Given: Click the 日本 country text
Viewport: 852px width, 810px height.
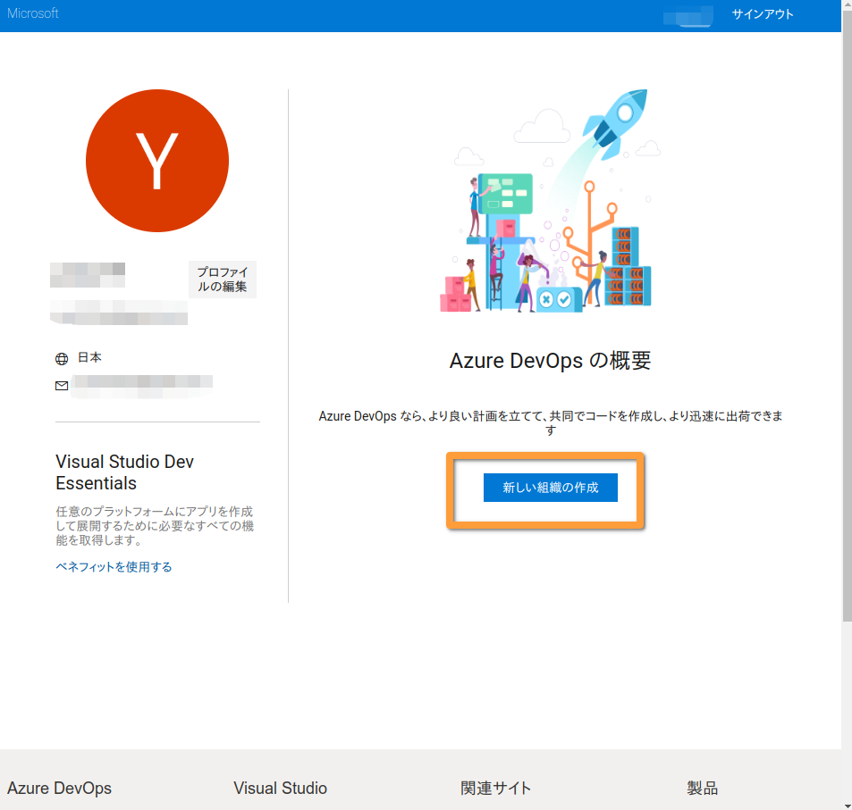Looking at the screenshot, I should 89,357.
